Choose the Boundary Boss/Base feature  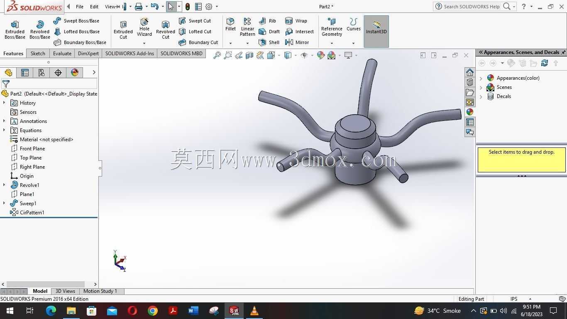tap(80, 42)
